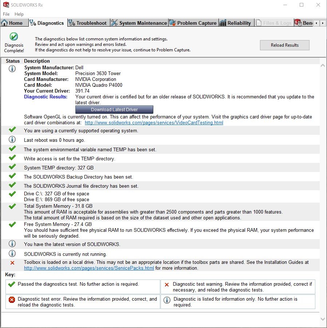The width and height of the screenshot is (327, 328).
Task: Click the info icon beside Last reboot
Action: click(x=12, y=139)
